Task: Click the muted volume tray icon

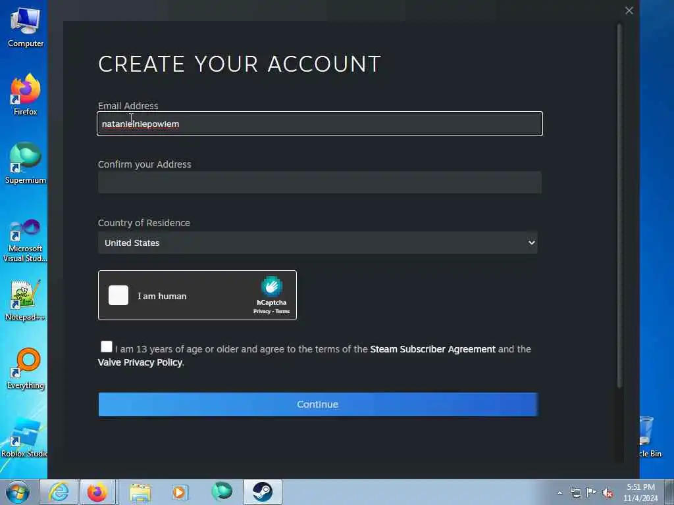Action: click(608, 493)
